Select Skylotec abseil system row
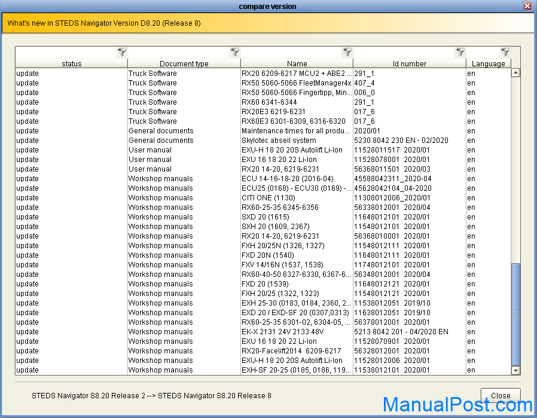Image resolution: width=537 pixels, height=418 pixels. pos(263,141)
